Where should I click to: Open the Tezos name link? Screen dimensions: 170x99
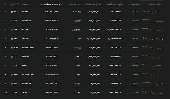(x=25, y=93)
